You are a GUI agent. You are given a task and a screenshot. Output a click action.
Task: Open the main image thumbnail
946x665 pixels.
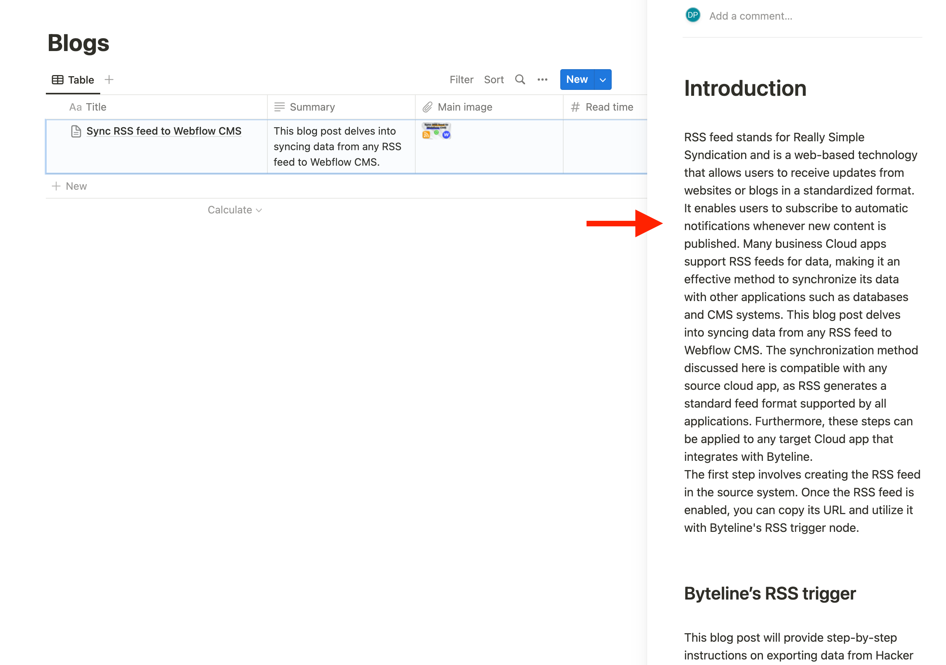[x=436, y=131]
